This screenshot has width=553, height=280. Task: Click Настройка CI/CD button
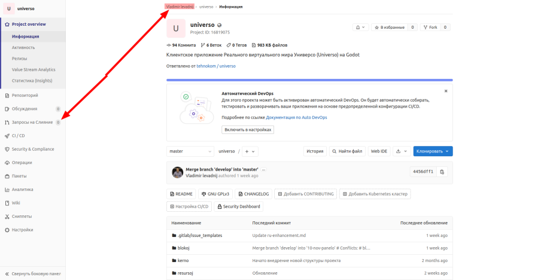click(x=189, y=206)
